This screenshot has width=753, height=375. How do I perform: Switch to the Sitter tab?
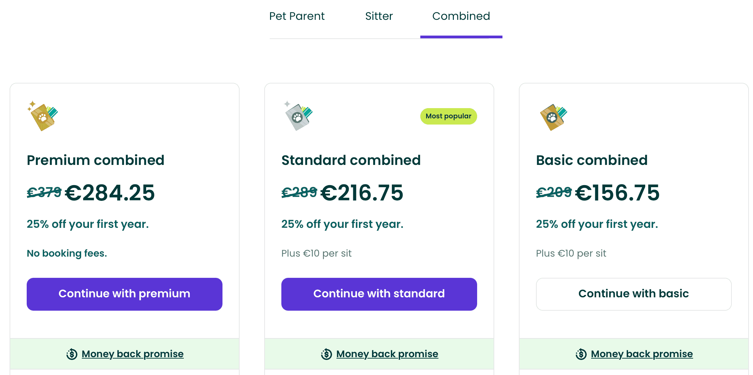[x=379, y=16]
